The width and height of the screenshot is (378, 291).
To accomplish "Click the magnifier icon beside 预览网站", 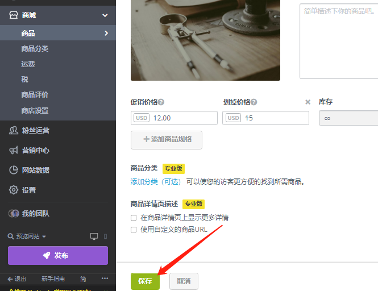I will pos(11,236).
